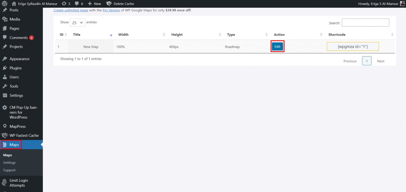
Task: Click the updates circular arrows icon
Action: coord(64,4)
